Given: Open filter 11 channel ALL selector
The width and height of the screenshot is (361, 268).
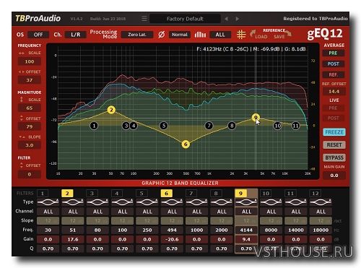Looking at the screenshot, I should tap(296, 212).
